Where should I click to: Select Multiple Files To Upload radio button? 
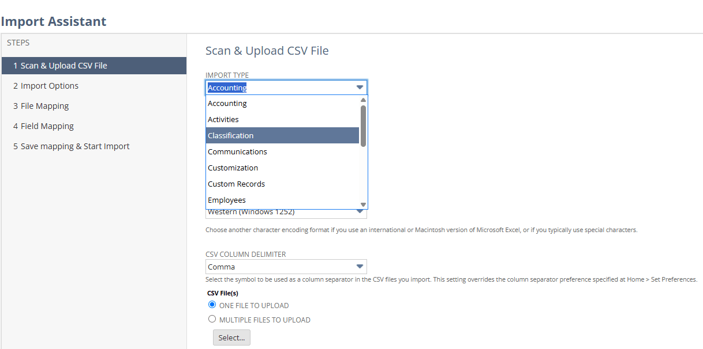click(x=212, y=319)
